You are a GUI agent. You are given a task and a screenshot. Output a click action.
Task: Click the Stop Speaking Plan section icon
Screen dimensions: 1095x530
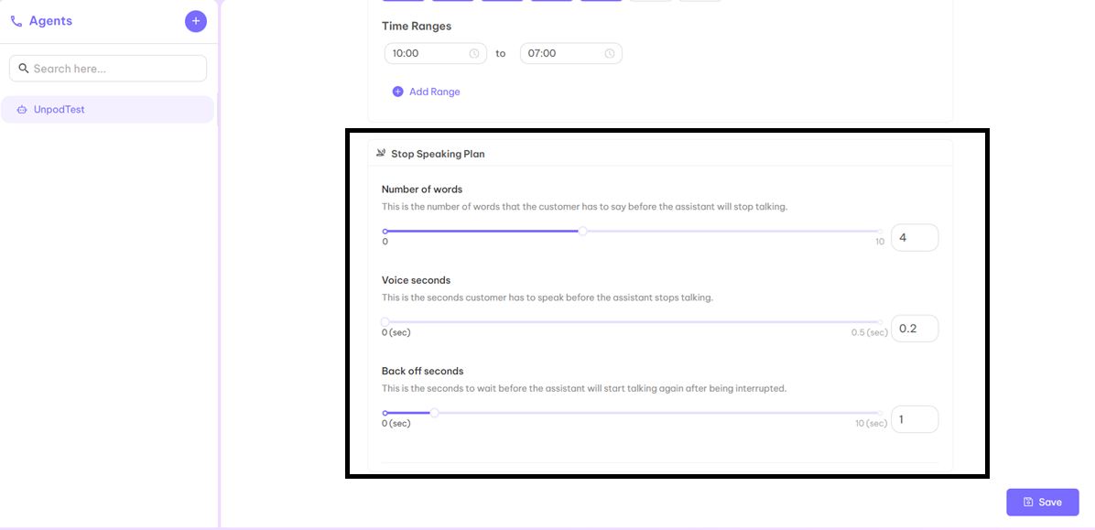381,154
